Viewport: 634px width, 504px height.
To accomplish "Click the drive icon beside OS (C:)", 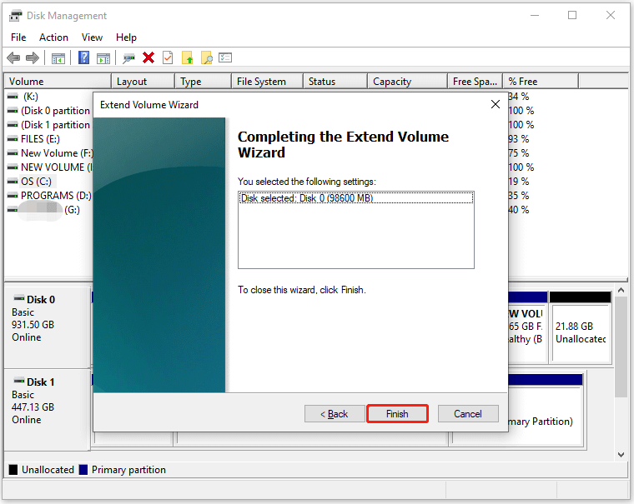I will pos(13,182).
